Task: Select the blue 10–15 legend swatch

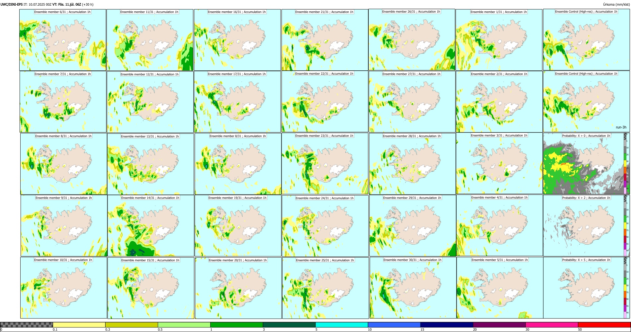Action: pyautogui.click(x=394, y=325)
